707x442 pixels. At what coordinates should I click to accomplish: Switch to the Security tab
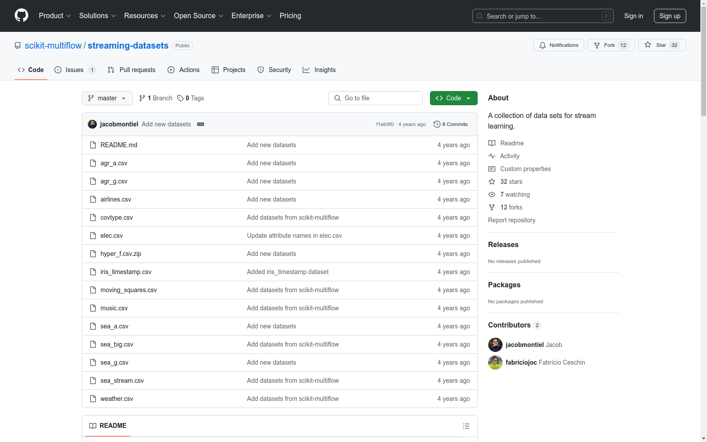(274, 70)
